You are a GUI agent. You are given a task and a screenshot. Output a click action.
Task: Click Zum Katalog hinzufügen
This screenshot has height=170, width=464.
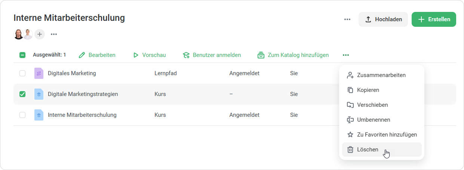click(293, 55)
